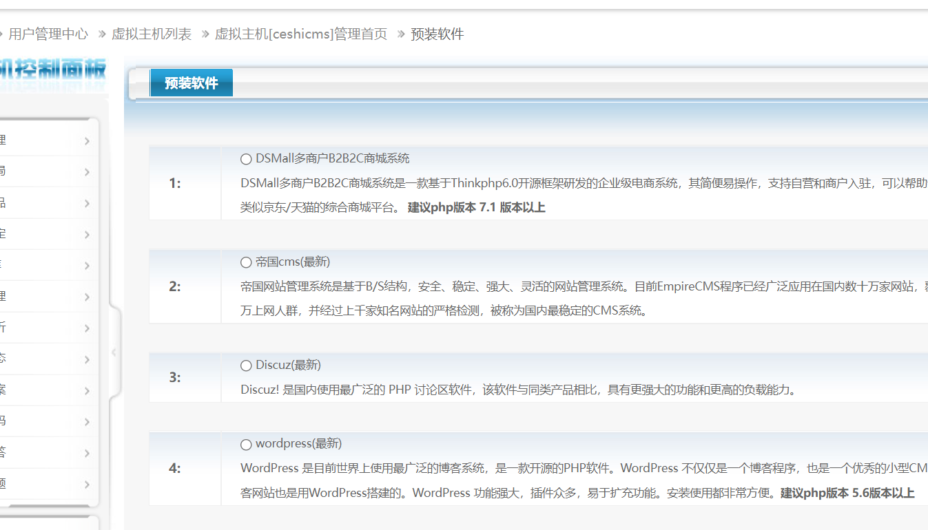Collapse the sidebar using the left-arrow handle
The image size is (928, 530).
[x=114, y=352]
